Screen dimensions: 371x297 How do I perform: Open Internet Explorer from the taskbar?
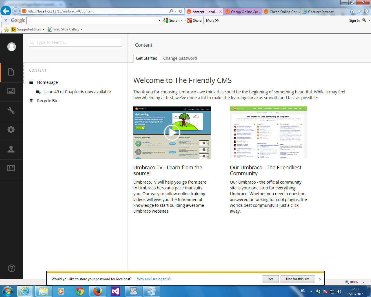pyautogui.click(x=25, y=291)
